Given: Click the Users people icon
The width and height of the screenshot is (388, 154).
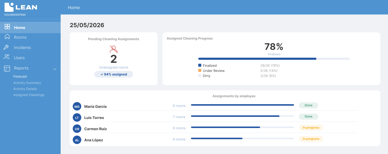Looking at the screenshot, I should [x=6, y=57].
